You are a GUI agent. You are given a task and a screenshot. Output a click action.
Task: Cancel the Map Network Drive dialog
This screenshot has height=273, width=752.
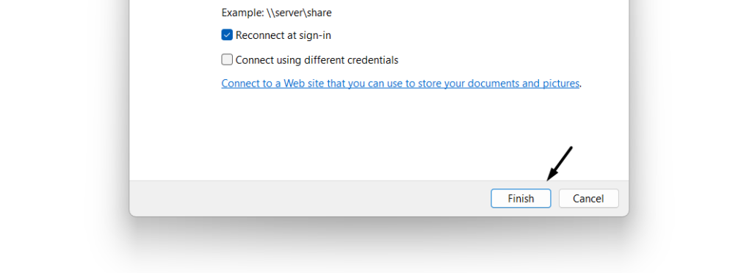coord(588,198)
